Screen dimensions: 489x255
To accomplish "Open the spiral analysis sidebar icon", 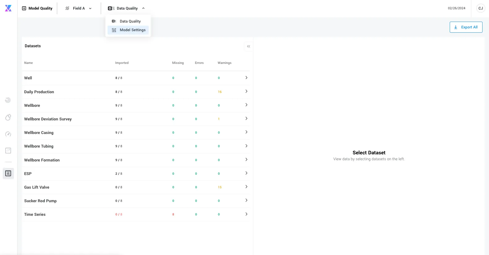I will tap(8, 100).
